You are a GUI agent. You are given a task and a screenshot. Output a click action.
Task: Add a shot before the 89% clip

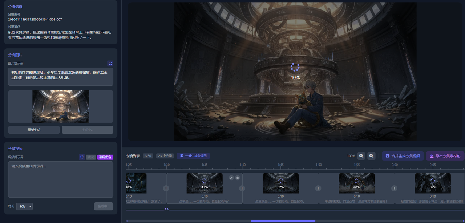(394, 188)
